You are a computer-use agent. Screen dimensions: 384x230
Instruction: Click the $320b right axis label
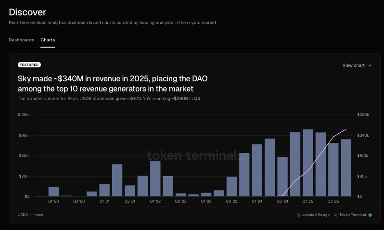[x=363, y=115]
